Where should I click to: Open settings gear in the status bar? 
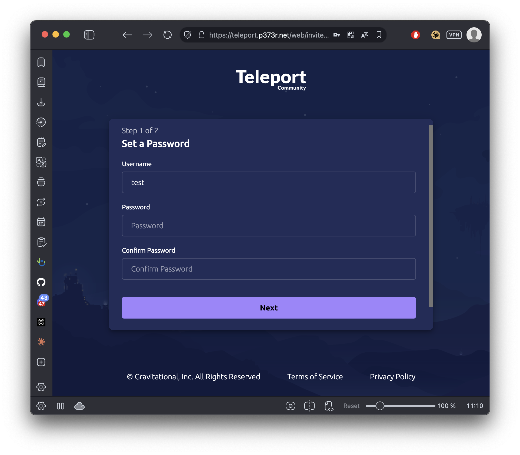(41, 406)
